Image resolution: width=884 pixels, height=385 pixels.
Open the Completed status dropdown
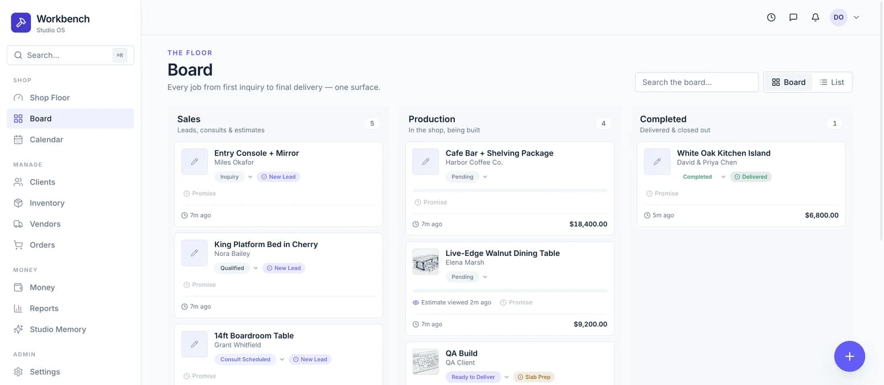click(x=702, y=177)
